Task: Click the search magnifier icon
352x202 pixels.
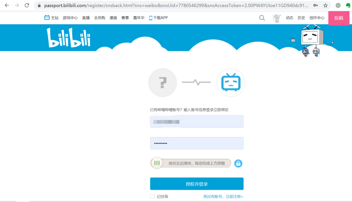Action: (x=262, y=18)
